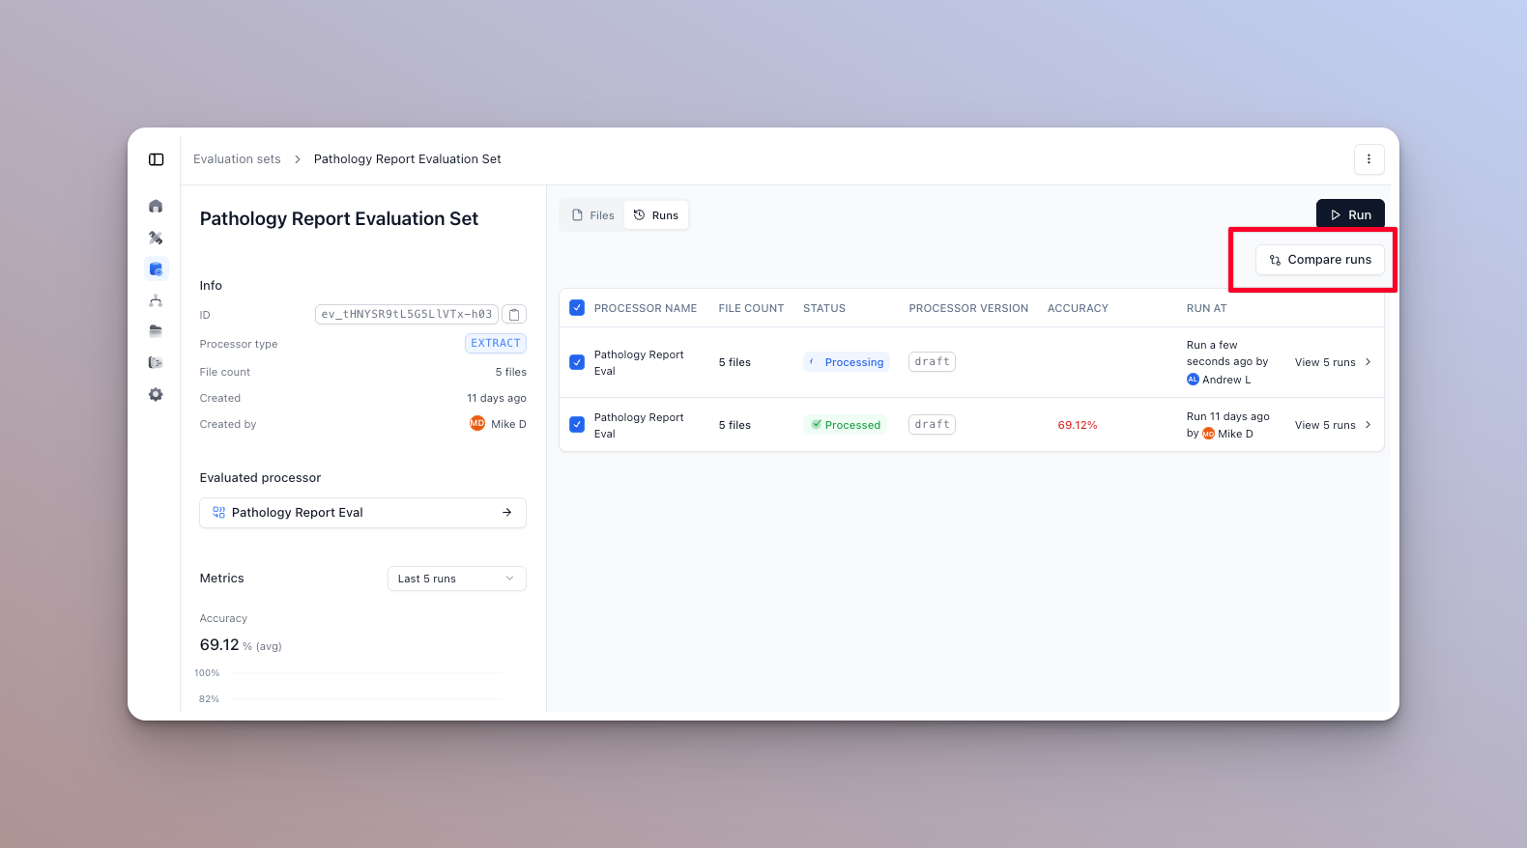Viewport: 1527px width, 848px height.
Task: Click the 69.12 % (avg) accuracy metric
Action: pyautogui.click(x=241, y=645)
